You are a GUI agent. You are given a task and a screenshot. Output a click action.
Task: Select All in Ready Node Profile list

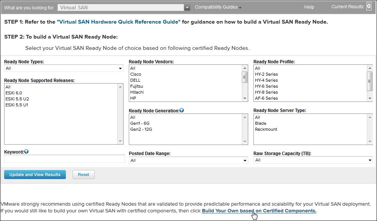(x=258, y=68)
